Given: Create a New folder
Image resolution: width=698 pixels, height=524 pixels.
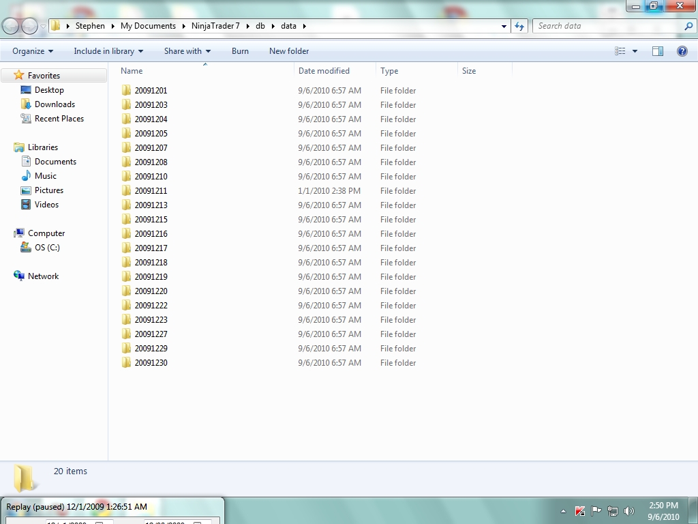Looking at the screenshot, I should click(x=289, y=51).
